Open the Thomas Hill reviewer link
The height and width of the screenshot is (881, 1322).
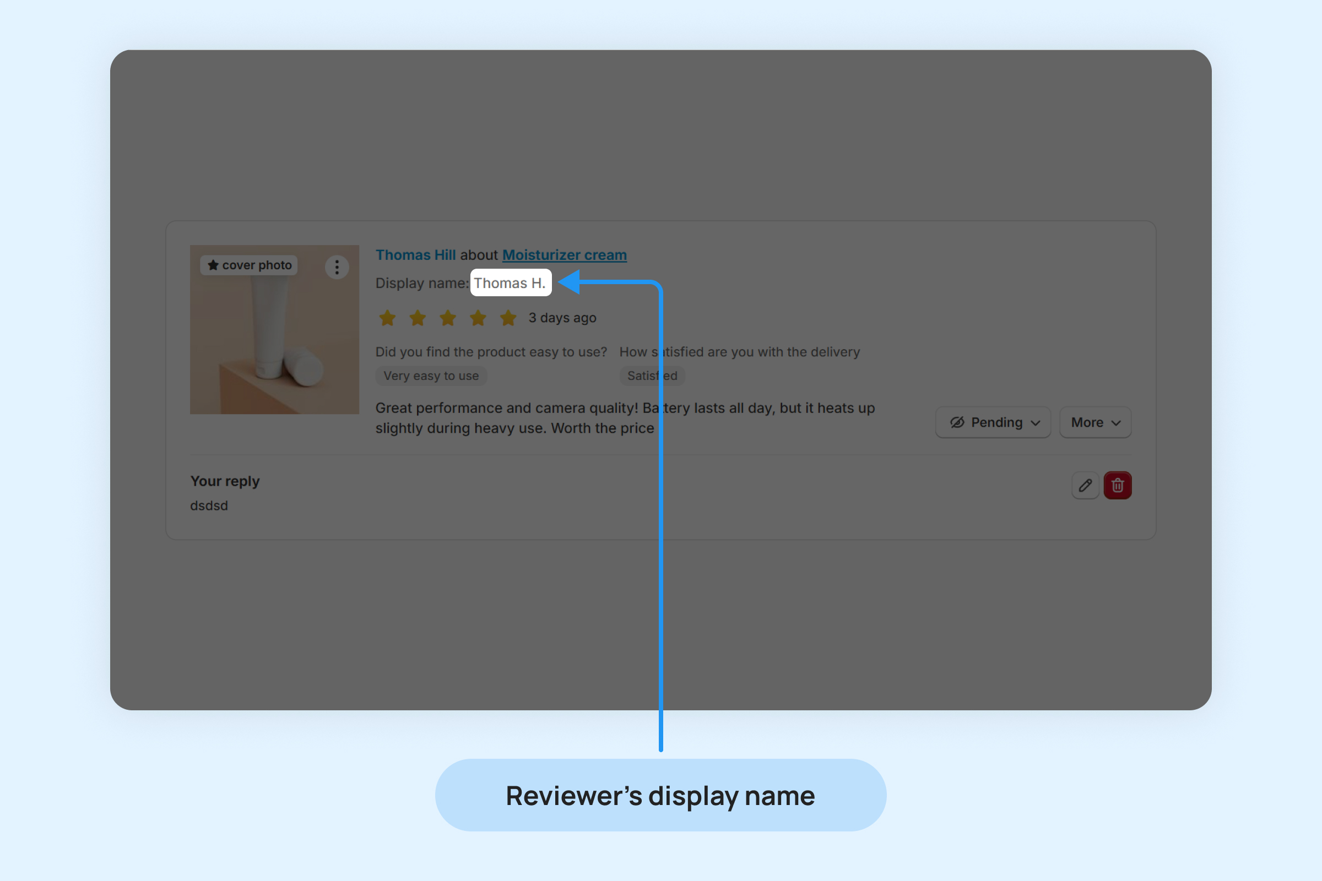(415, 255)
